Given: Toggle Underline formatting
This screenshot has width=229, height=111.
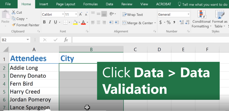Looking at the screenshot, I should tap(55, 22).
